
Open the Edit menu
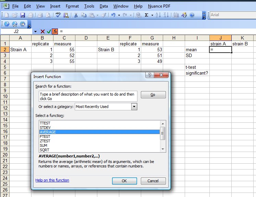point(27,6)
